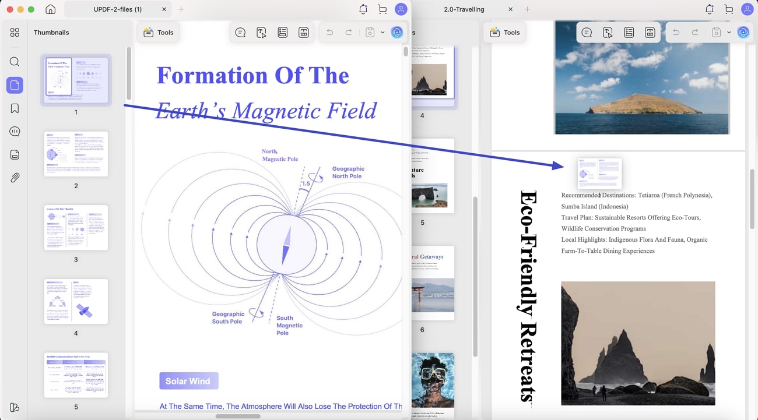Open Organize pages tool in the 2.0-Travelling window
The height and width of the screenshot is (420, 758).
[x=650, y=33]
